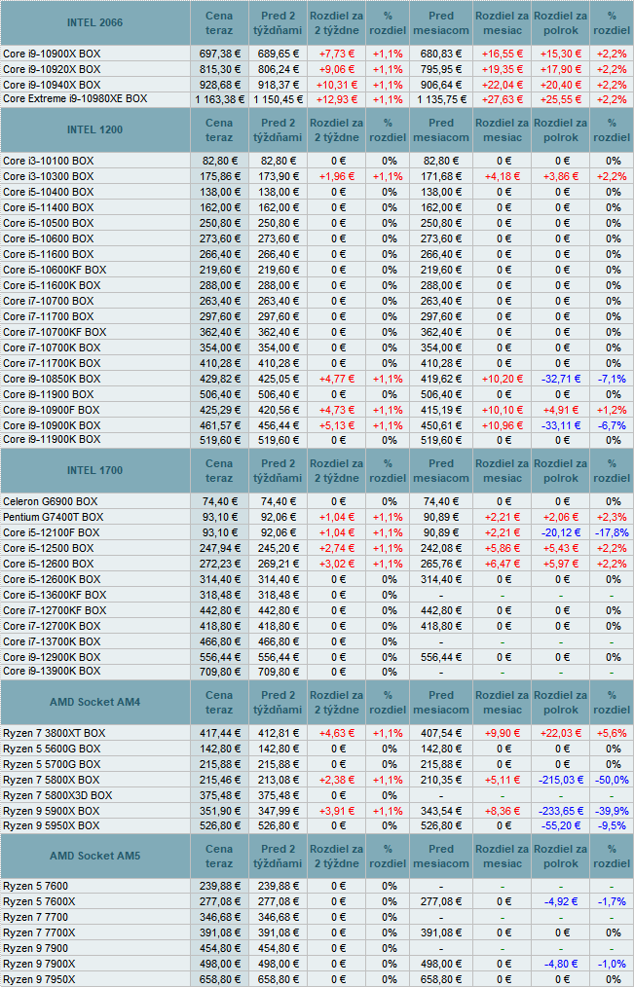Click the -50,0% percent difference value

tap(612, 780)
